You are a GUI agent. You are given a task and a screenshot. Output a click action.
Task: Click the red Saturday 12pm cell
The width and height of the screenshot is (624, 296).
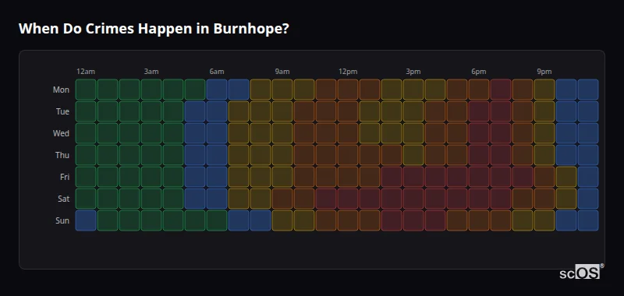(x=348, y=199)
